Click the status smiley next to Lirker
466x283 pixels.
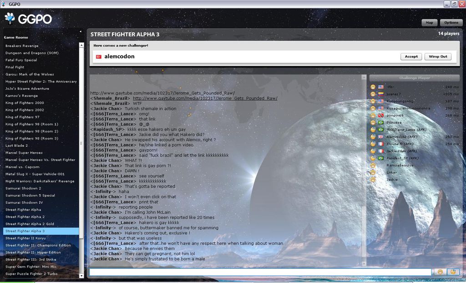(x=373, y=173)
